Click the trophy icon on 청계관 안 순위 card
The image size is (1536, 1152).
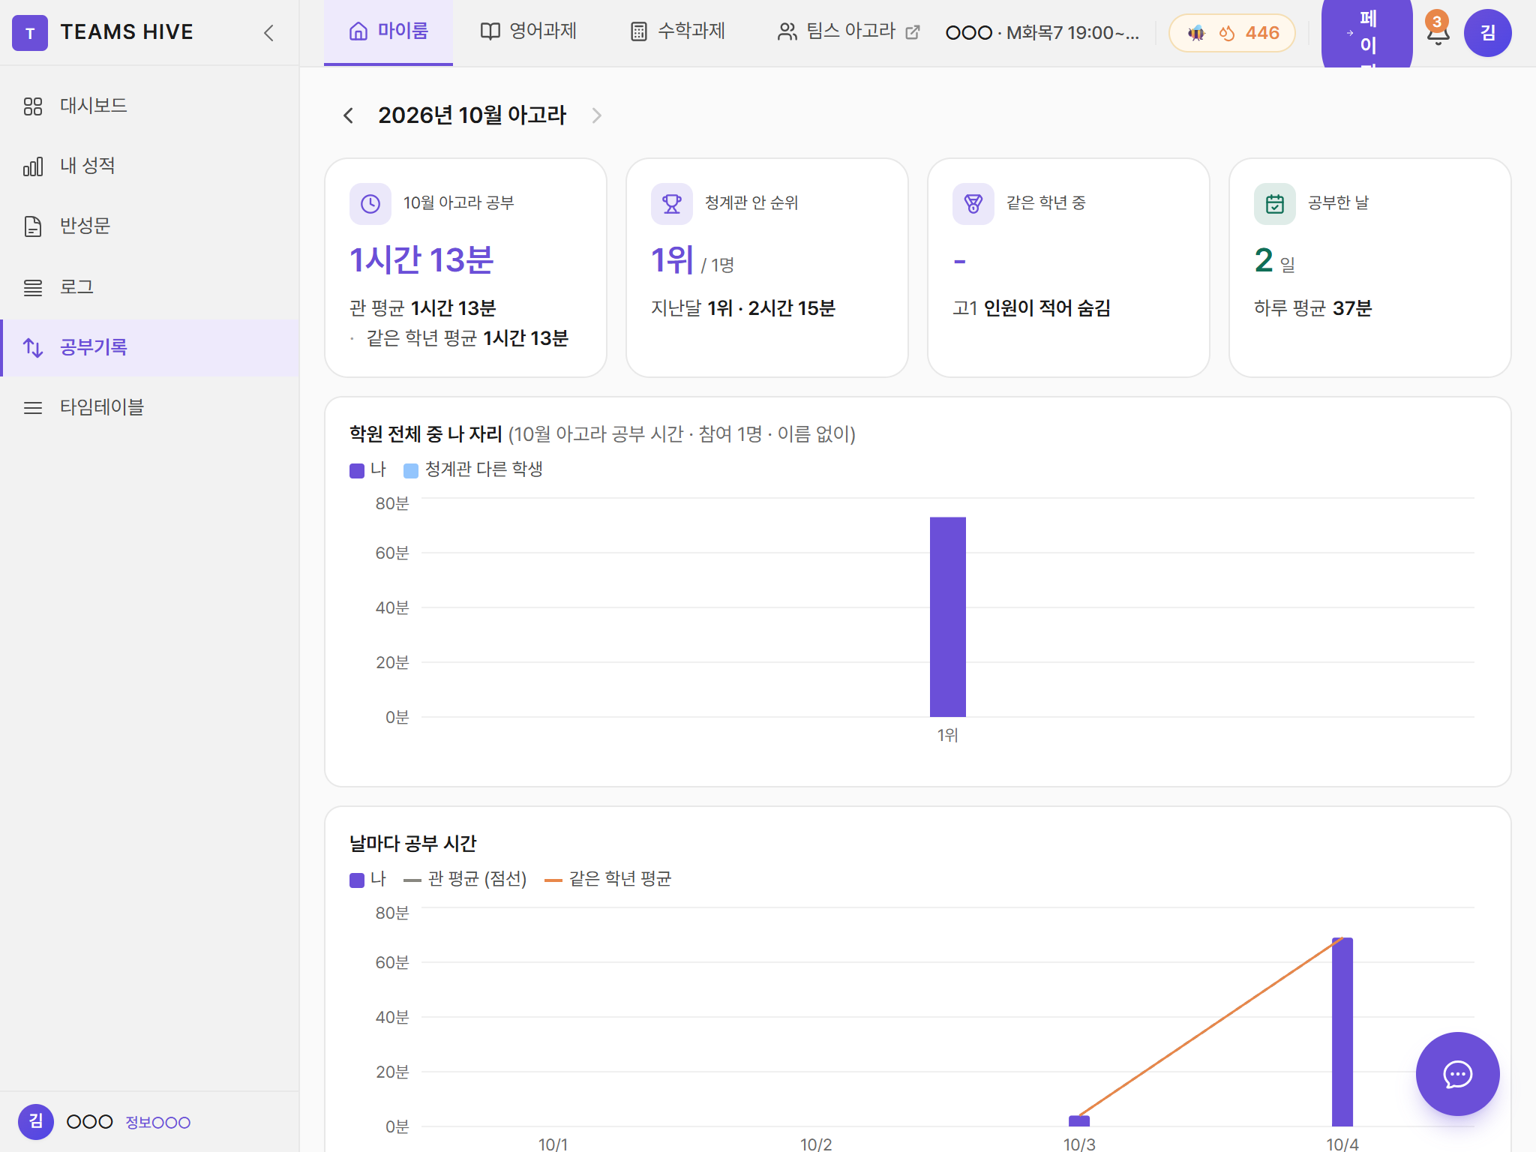pos(672,204)
